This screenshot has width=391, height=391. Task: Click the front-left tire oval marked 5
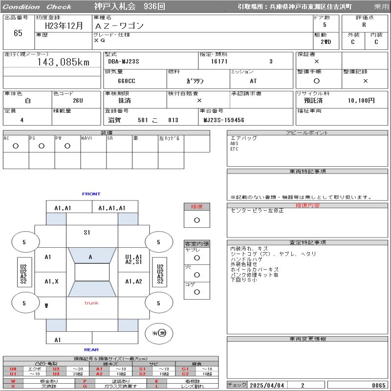tap(26, 242)
